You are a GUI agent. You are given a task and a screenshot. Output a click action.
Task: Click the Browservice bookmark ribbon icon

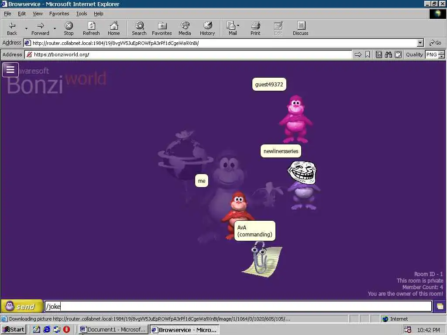368,55
